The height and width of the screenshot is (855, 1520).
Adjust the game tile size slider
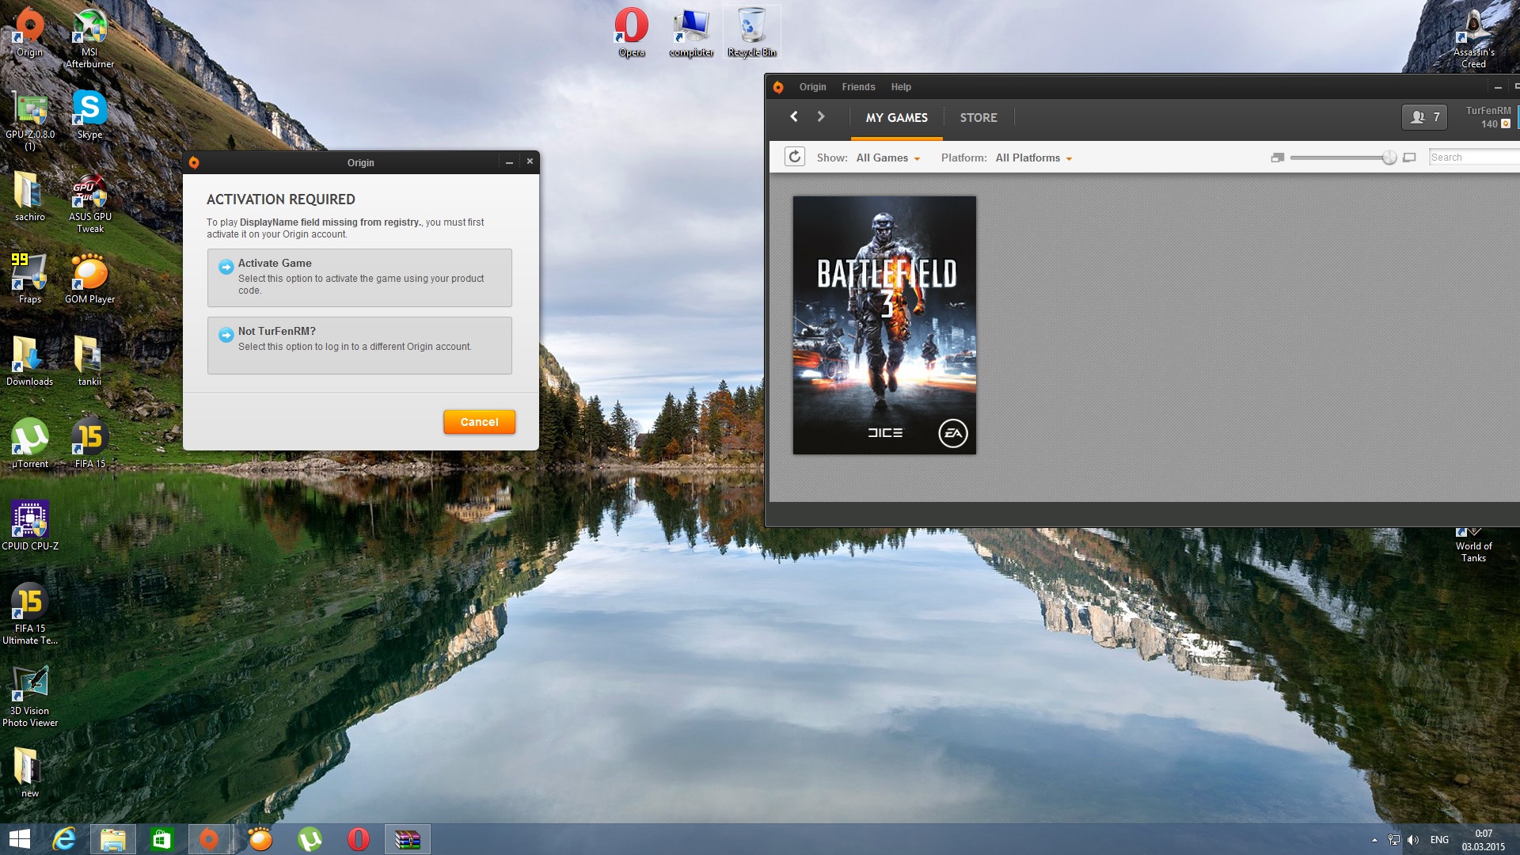1389,158
